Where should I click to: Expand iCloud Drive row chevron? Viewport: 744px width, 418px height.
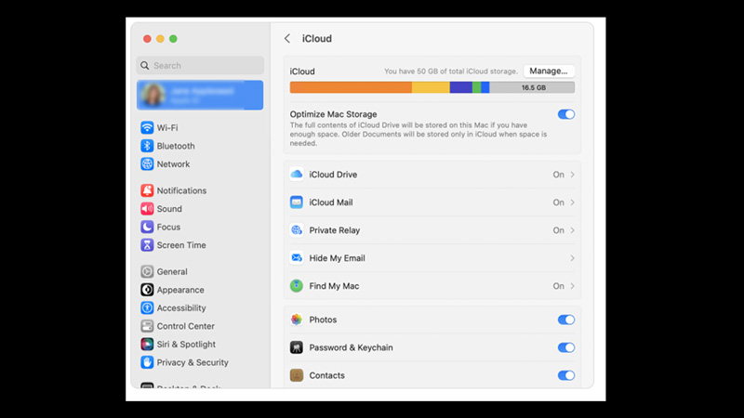(x=572, y=175)
